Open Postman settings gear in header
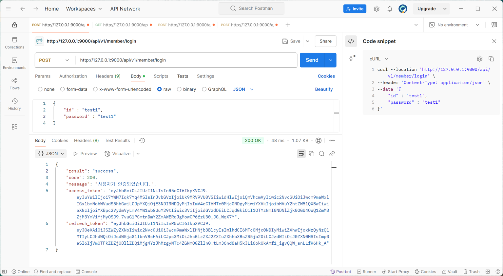Image resolution: width=503 pixels, height=276 pixels. (x=377, y=9)
